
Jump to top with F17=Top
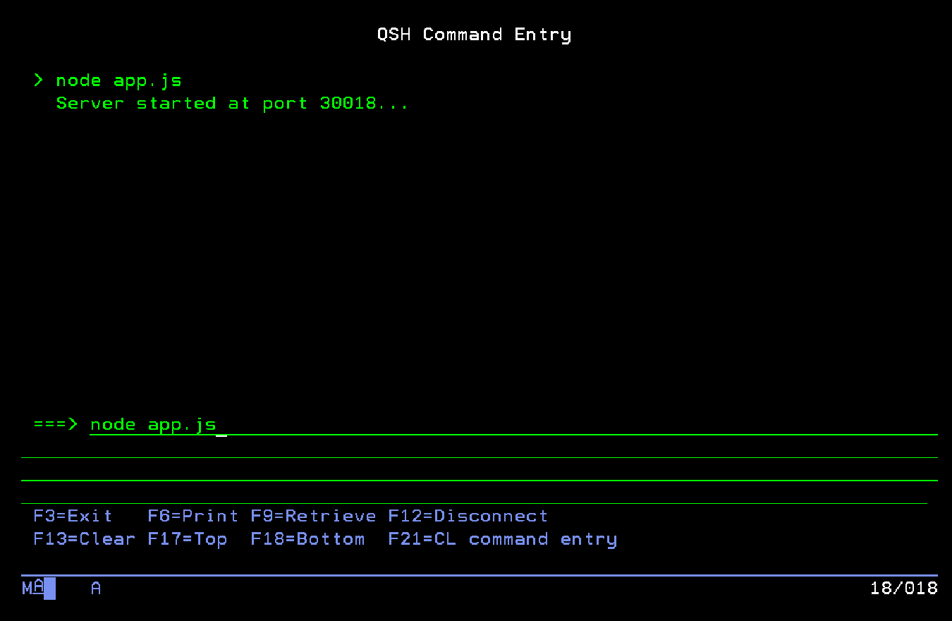[x=187, y=539]
